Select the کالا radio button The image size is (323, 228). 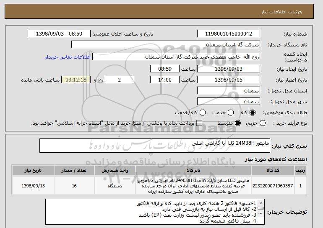pos(253,113)
